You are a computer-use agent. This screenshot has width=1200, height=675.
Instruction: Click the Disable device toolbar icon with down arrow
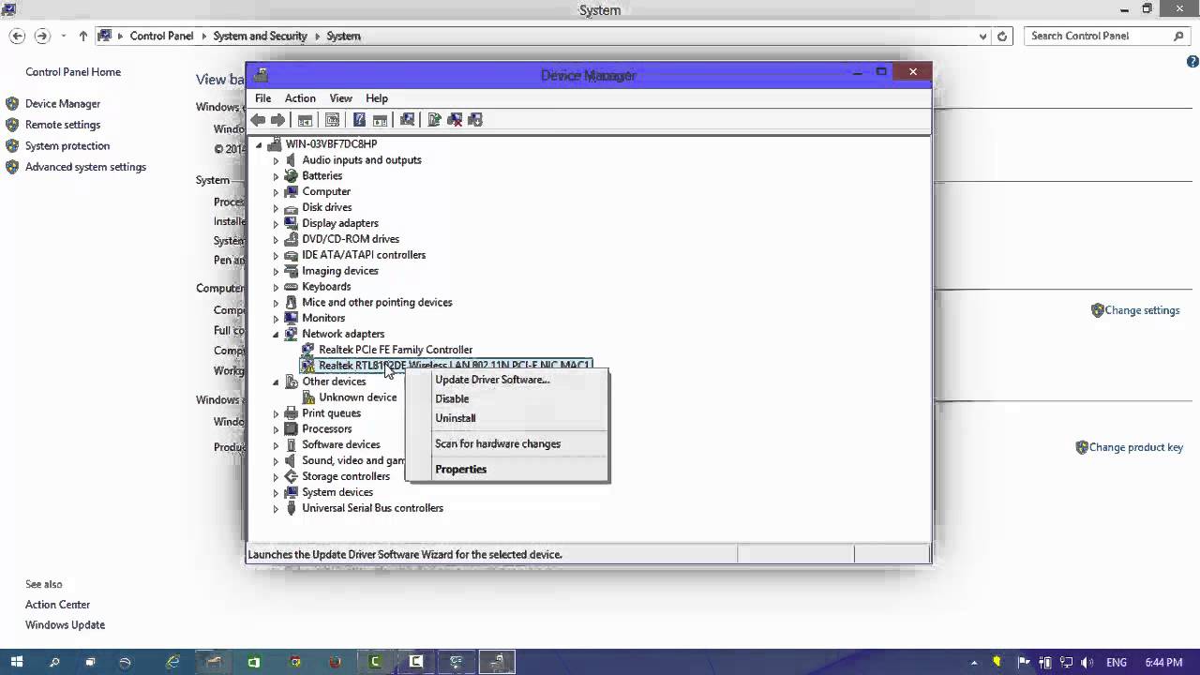(x=475, y=120)
